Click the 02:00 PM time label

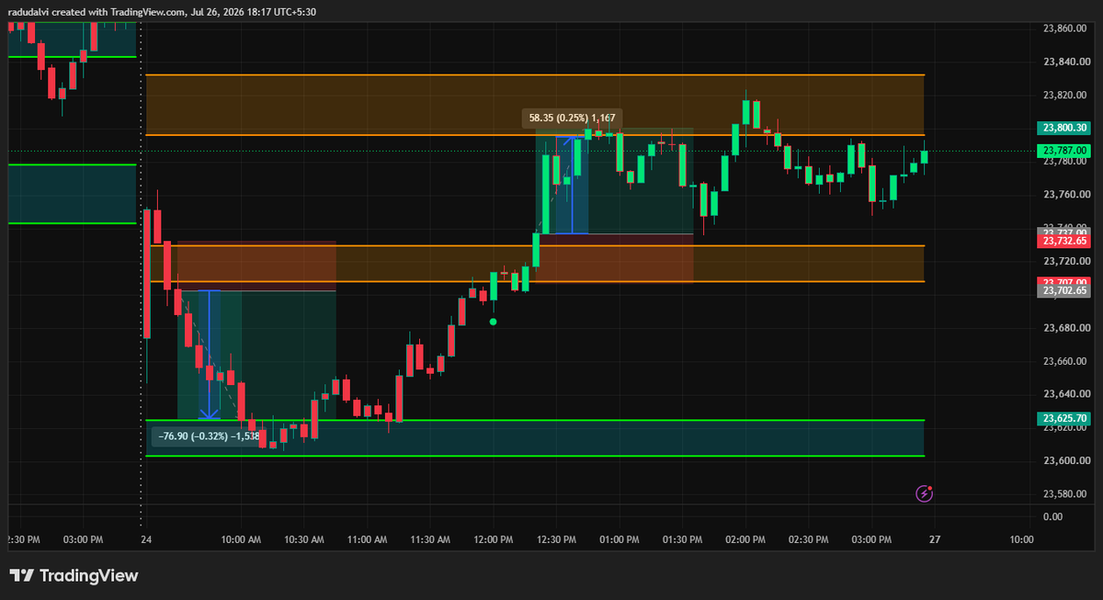pos(745,539)
